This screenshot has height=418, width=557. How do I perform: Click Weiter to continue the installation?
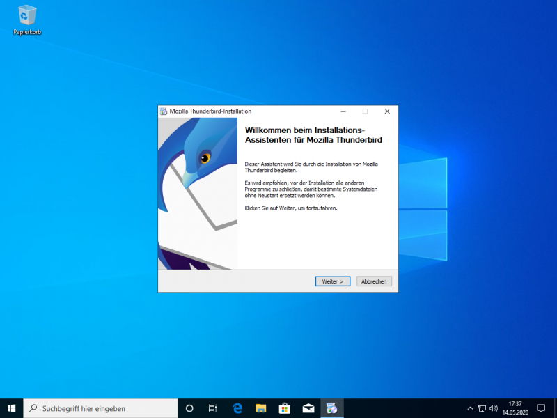click(332, 281)
